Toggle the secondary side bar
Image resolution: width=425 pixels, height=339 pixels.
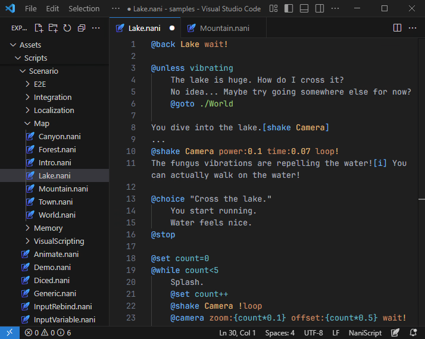coord(320,9)
